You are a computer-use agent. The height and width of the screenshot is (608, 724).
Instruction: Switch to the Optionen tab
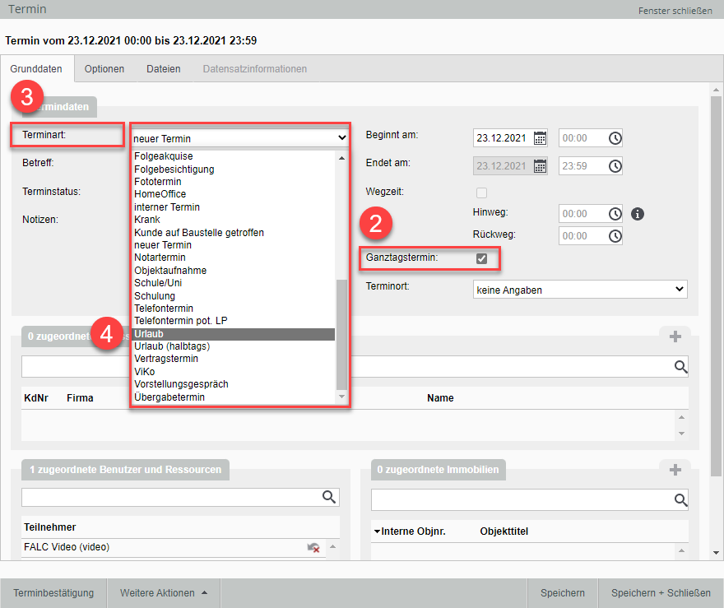tap(104, 69)
